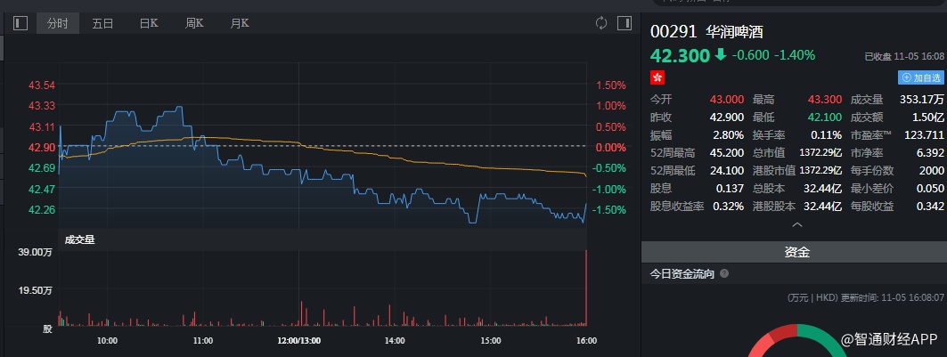Open the 月K candlestick tab
Screen dimensions: 947x357
pyautogui.click(x=240, y=23)
